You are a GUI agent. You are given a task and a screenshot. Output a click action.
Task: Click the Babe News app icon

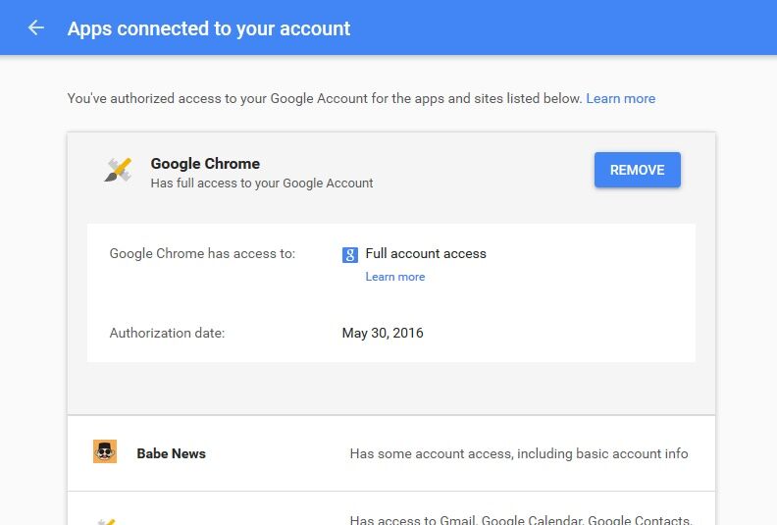tap(105, 451)
